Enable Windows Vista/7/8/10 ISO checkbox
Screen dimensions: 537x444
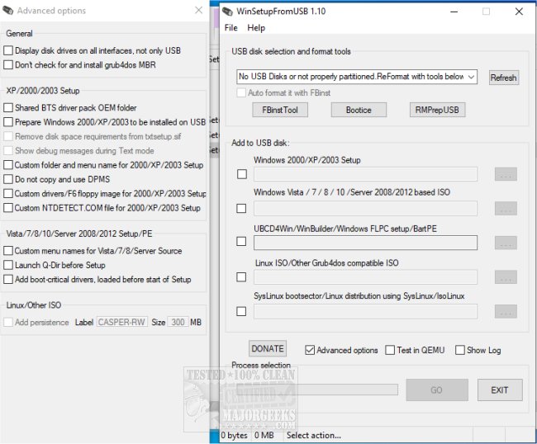pos(241,208)
